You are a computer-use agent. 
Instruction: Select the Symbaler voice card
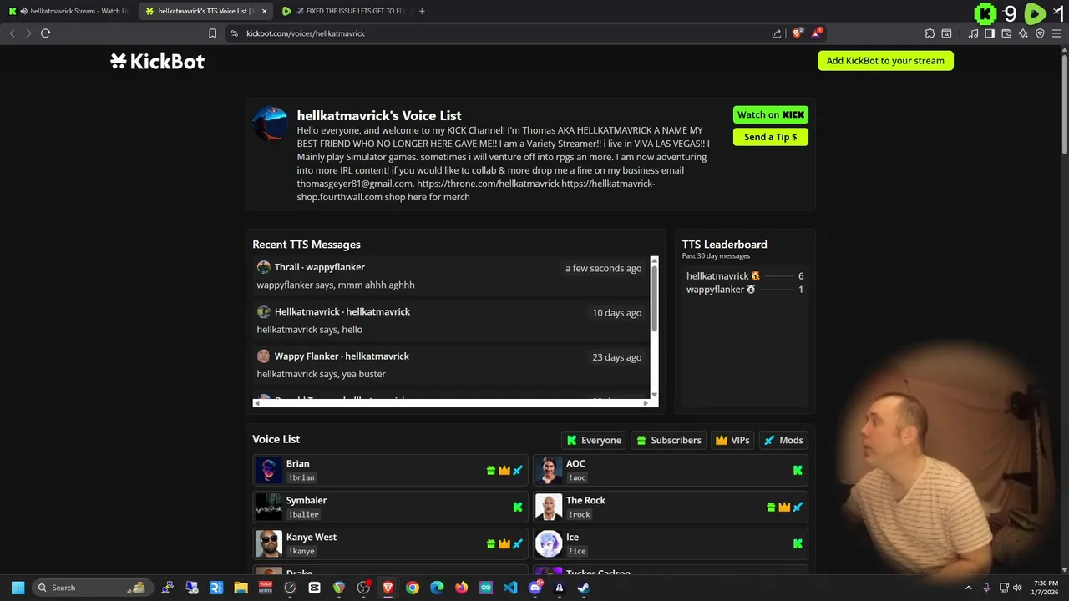[x=391, y=507]
